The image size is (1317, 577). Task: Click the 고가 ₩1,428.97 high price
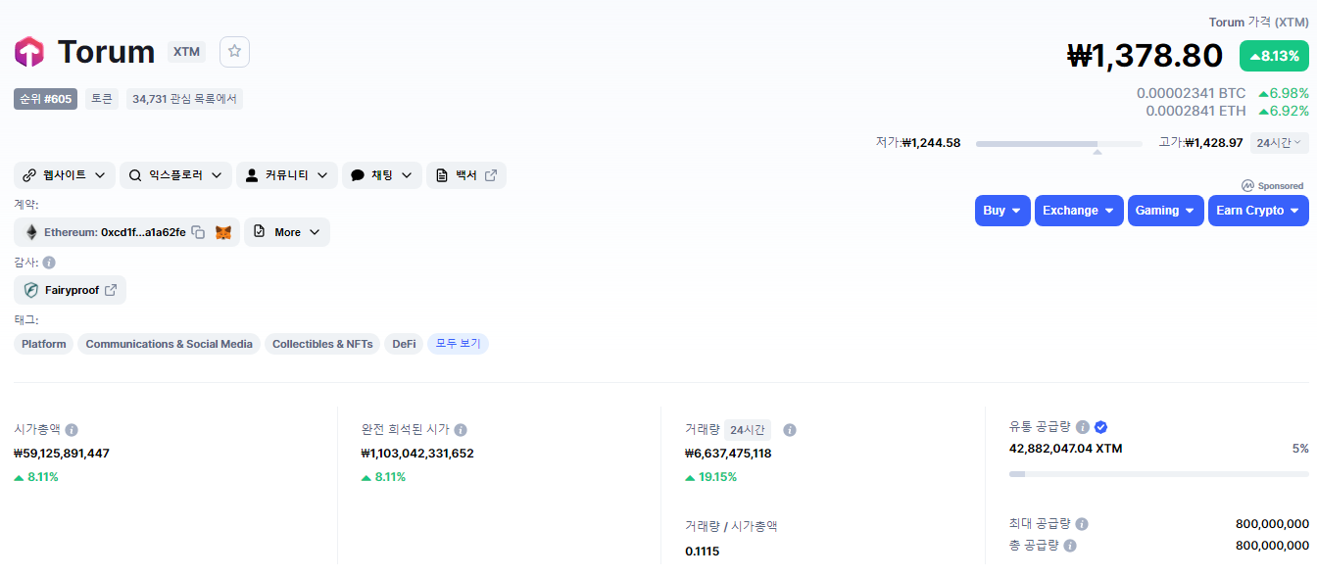click(x=1200, y=143)
